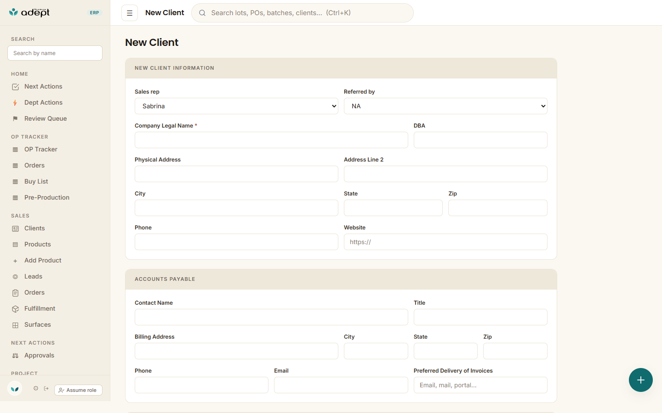Image resolution: width=662 pixels, height=413 pixels.
Task: Click the Accounts Payable Phone field
Action: (x=201, y=385)
